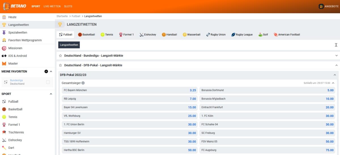Bet on FC Bayern München at 3.25
This screenshot has width=340, height=155.
click(x=130, y=90)
